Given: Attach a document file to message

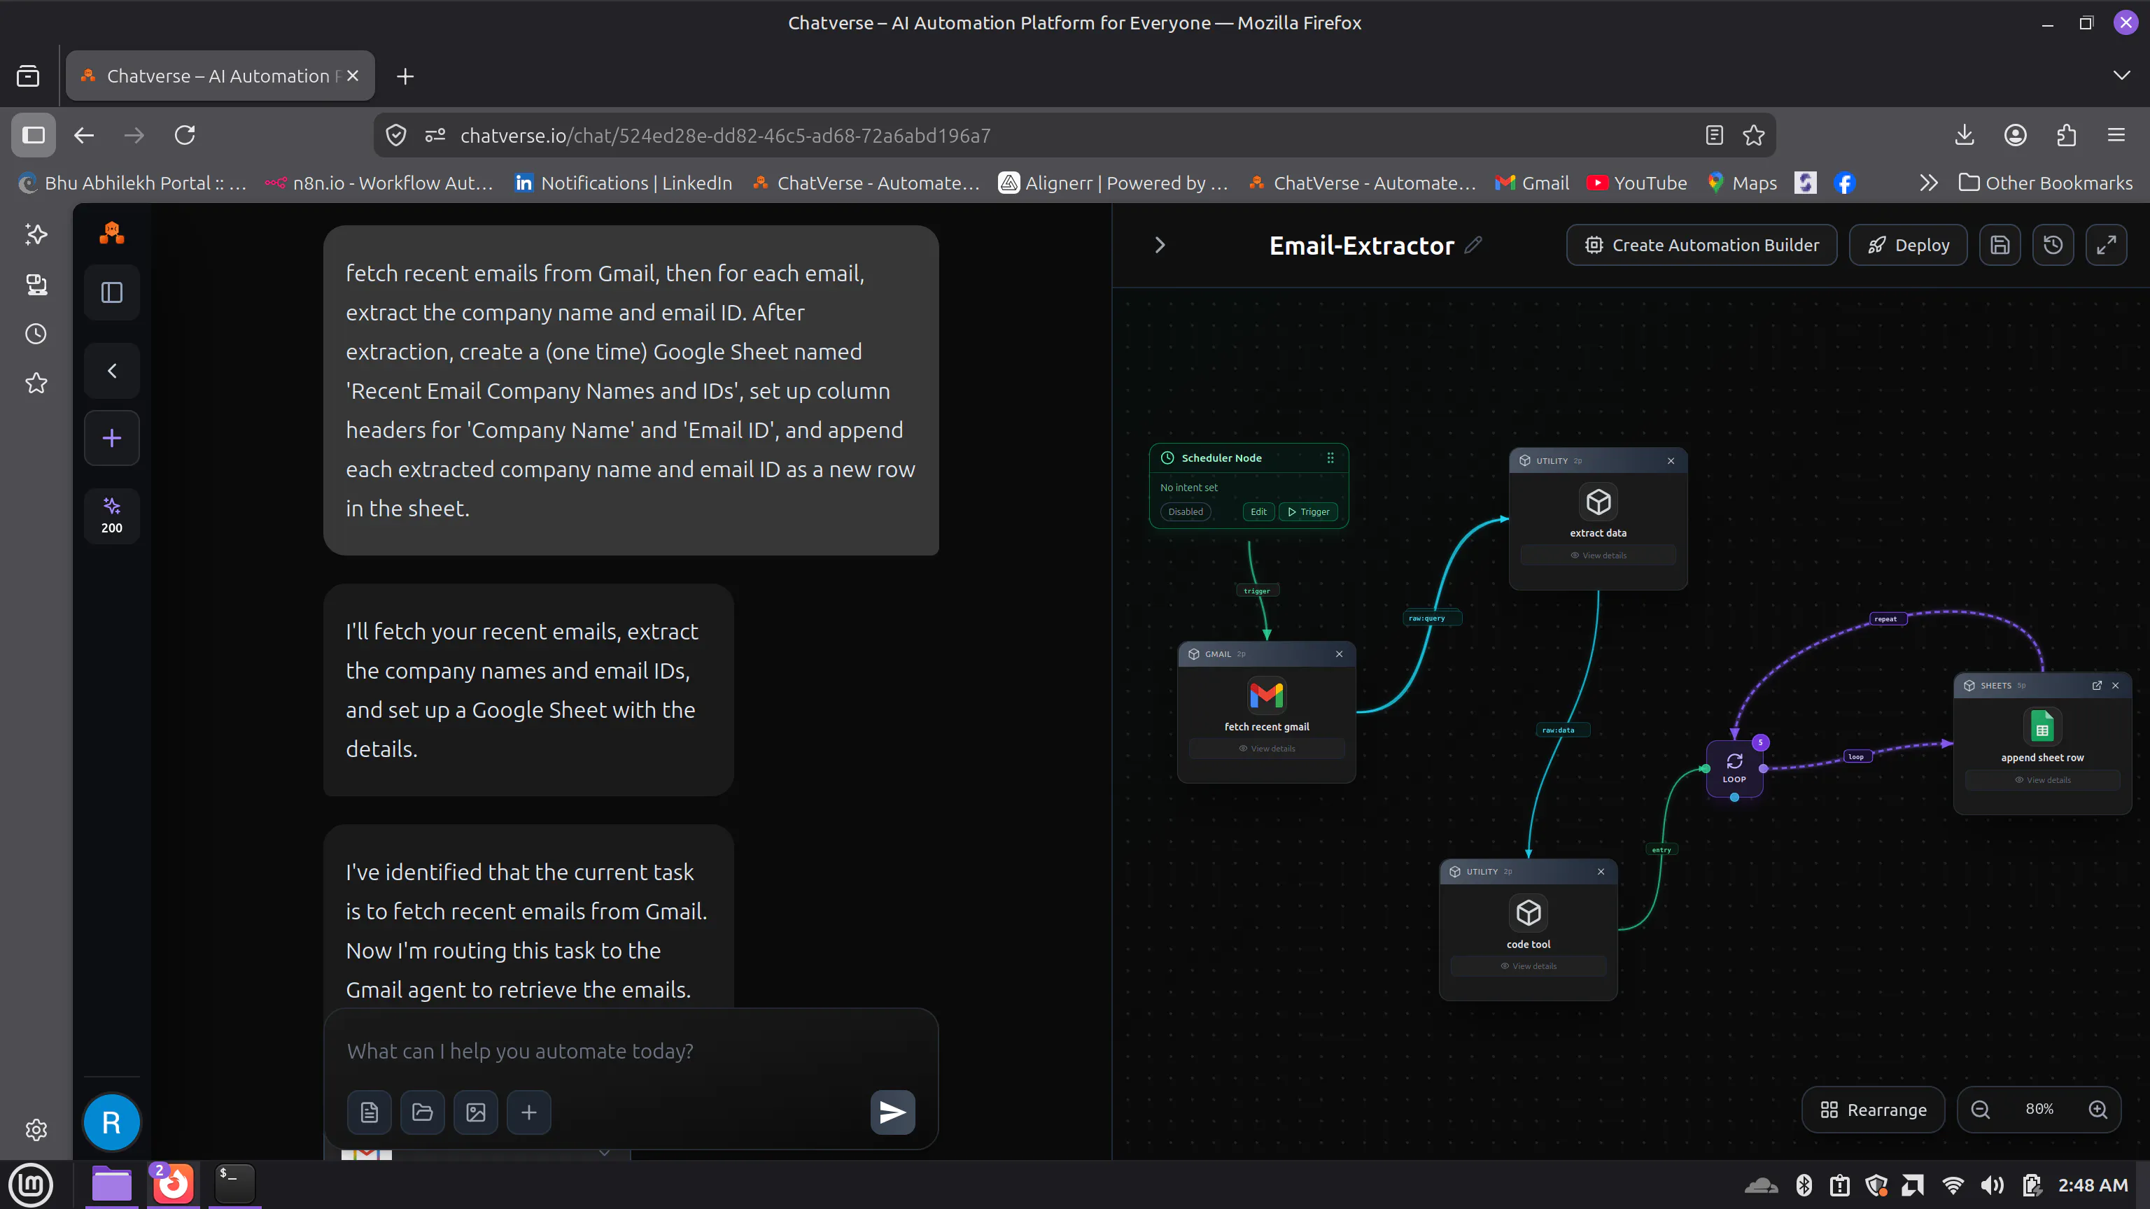Looking at the screenshot, I should pos(370,1112).
